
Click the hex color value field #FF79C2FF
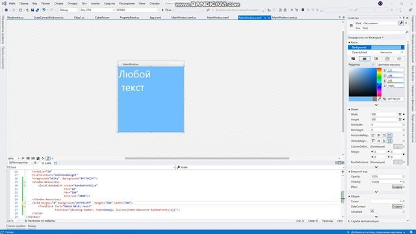[x=395, y=99]
